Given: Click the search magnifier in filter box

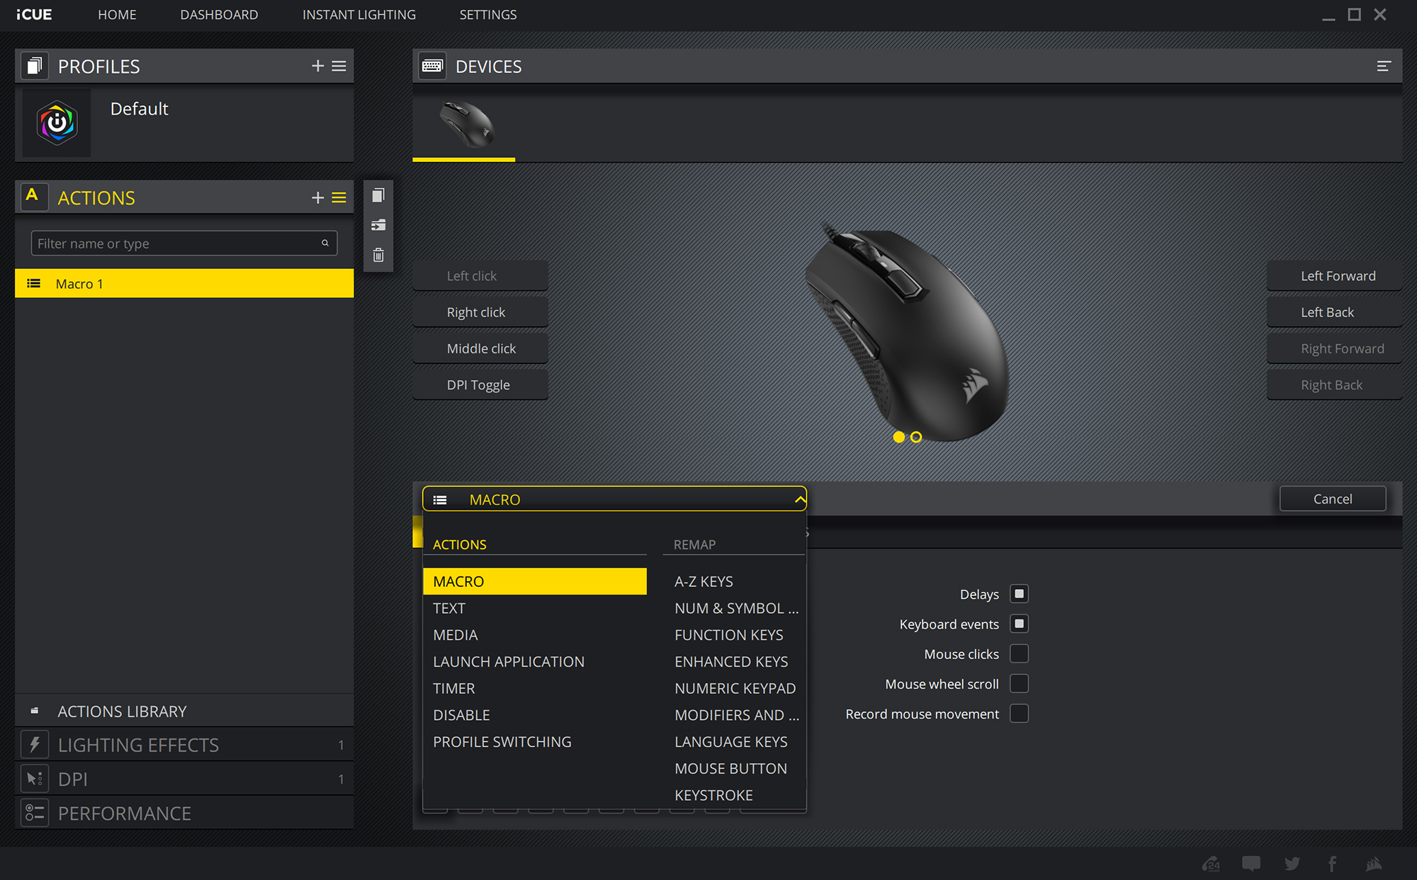Looking at the screenshot, I should [x=325, y=243].
